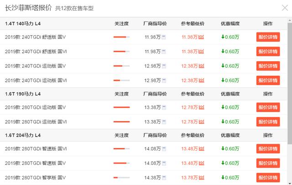
Task: Open 2019款 240TGDi 运动版 国V model link
Action: click(36, 66)
